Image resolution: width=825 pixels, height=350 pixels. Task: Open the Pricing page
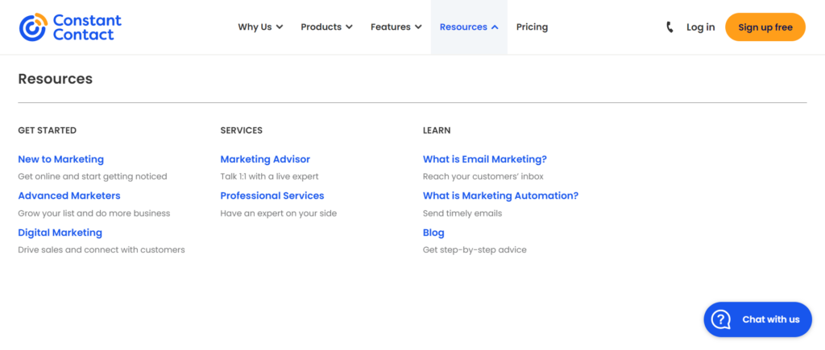(x=532, y=27)
